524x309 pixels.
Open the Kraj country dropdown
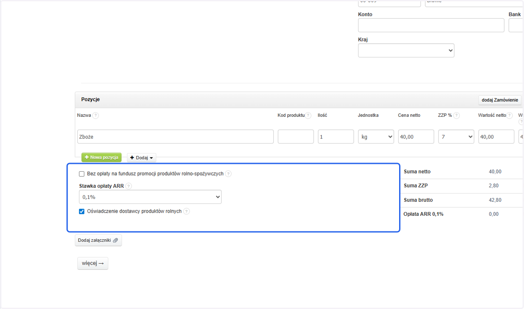[406, 51]
